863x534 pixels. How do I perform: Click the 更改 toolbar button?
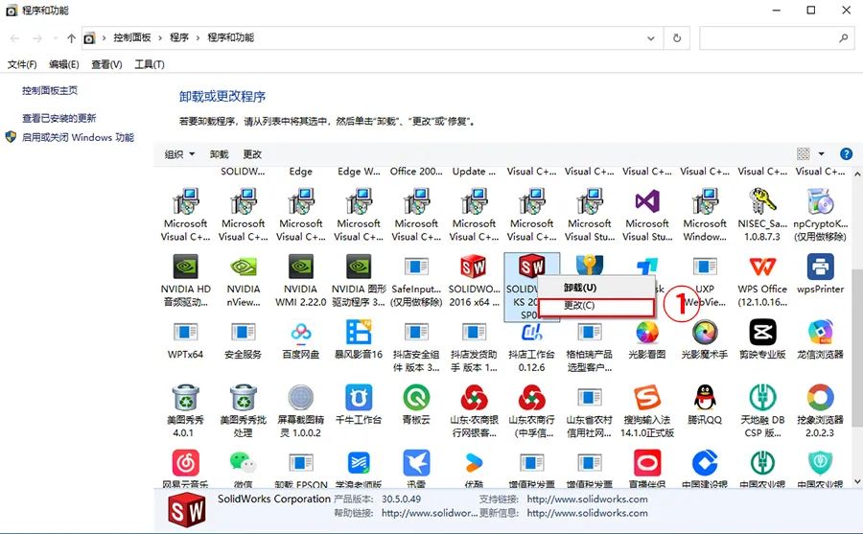click(252, 154)
